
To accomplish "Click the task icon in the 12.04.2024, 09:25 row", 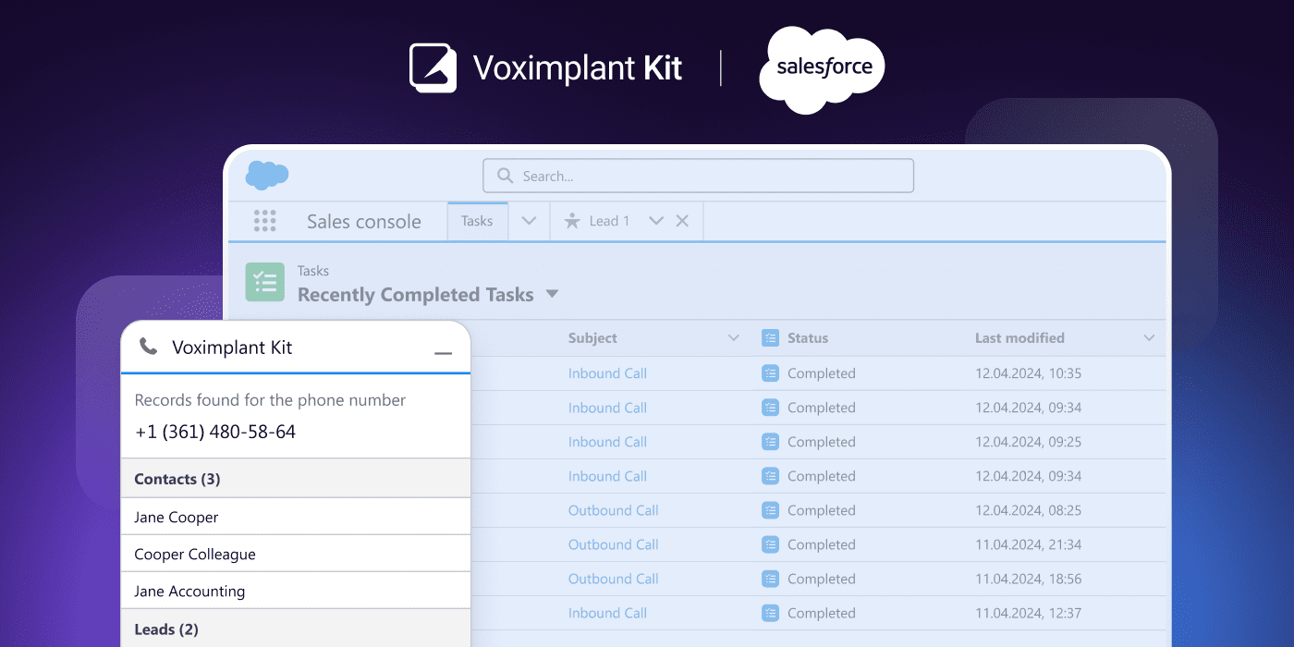I will click(770, 442).
